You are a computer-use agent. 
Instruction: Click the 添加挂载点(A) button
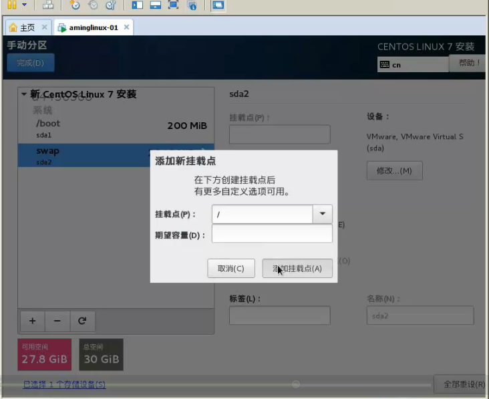tap(297, 268)
